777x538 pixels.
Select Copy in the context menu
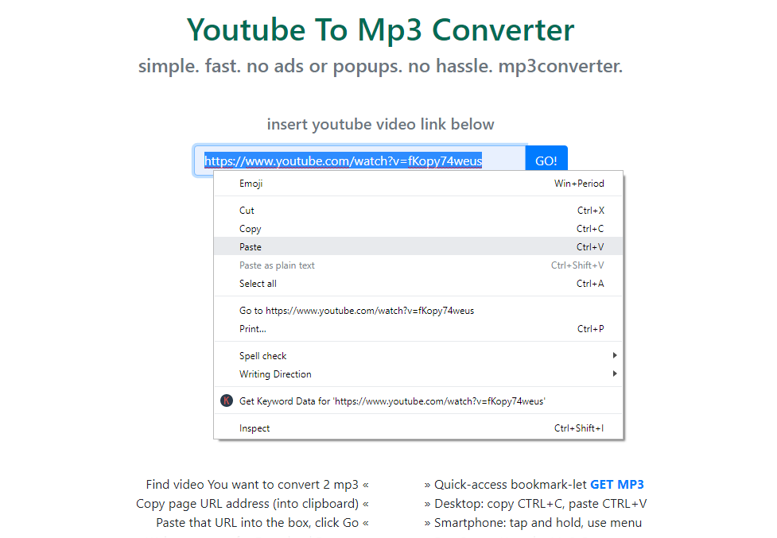click(251, 229)
